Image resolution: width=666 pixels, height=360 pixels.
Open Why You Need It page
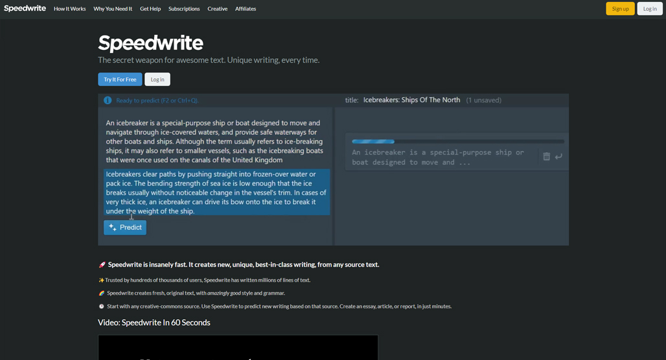pos(113,9)
